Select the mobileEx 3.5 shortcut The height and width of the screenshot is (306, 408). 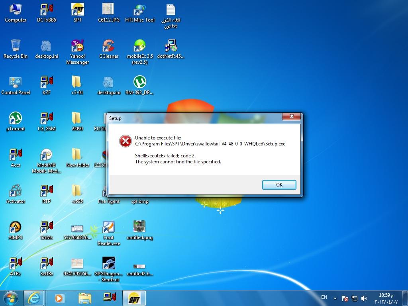click(140, 52)
